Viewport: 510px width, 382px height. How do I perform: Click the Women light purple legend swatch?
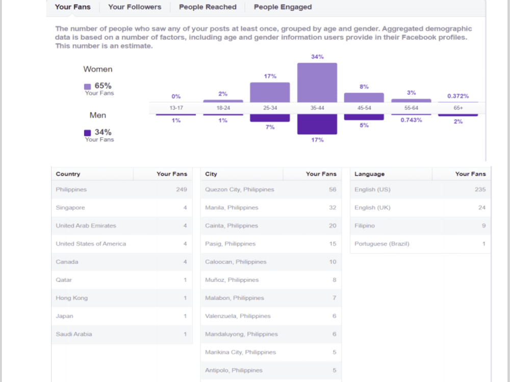(x=87, y=87)
